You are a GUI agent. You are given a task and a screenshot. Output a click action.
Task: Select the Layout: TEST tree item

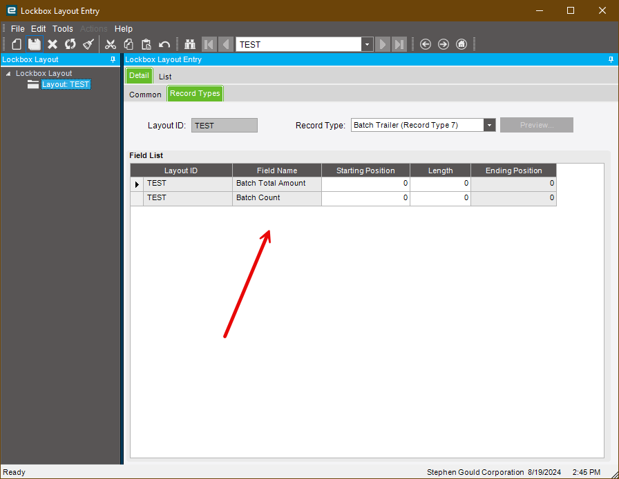click(x=66, y=84)
